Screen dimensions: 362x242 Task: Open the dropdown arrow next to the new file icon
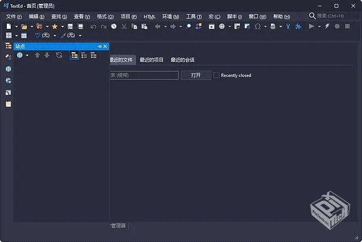[x=16, y=27]
